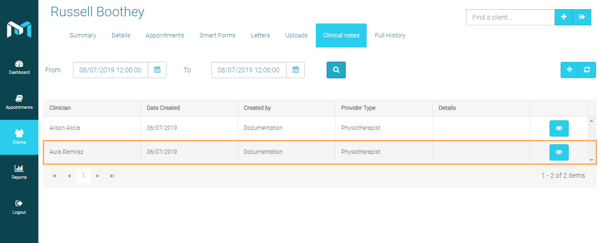Click the exit icon beside client search
This screenshot has width=598, height=243.
[582, 17]
